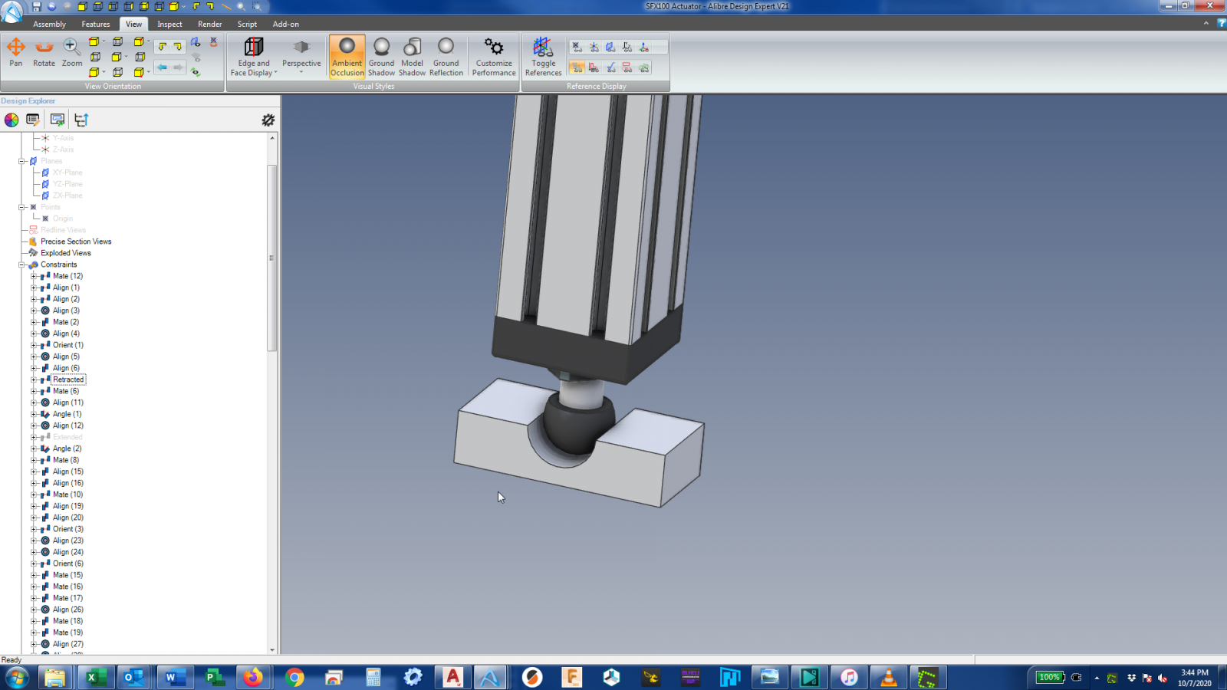Expand the Mate (12) constraint node
Viewport: 1227px width, 690px height.
coord(34,276)
